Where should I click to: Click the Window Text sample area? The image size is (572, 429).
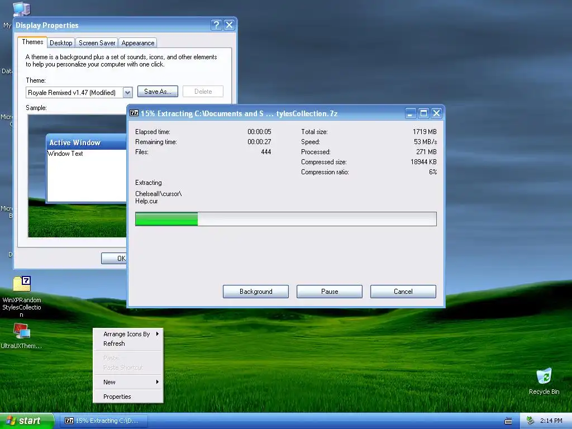coord(87,175)
